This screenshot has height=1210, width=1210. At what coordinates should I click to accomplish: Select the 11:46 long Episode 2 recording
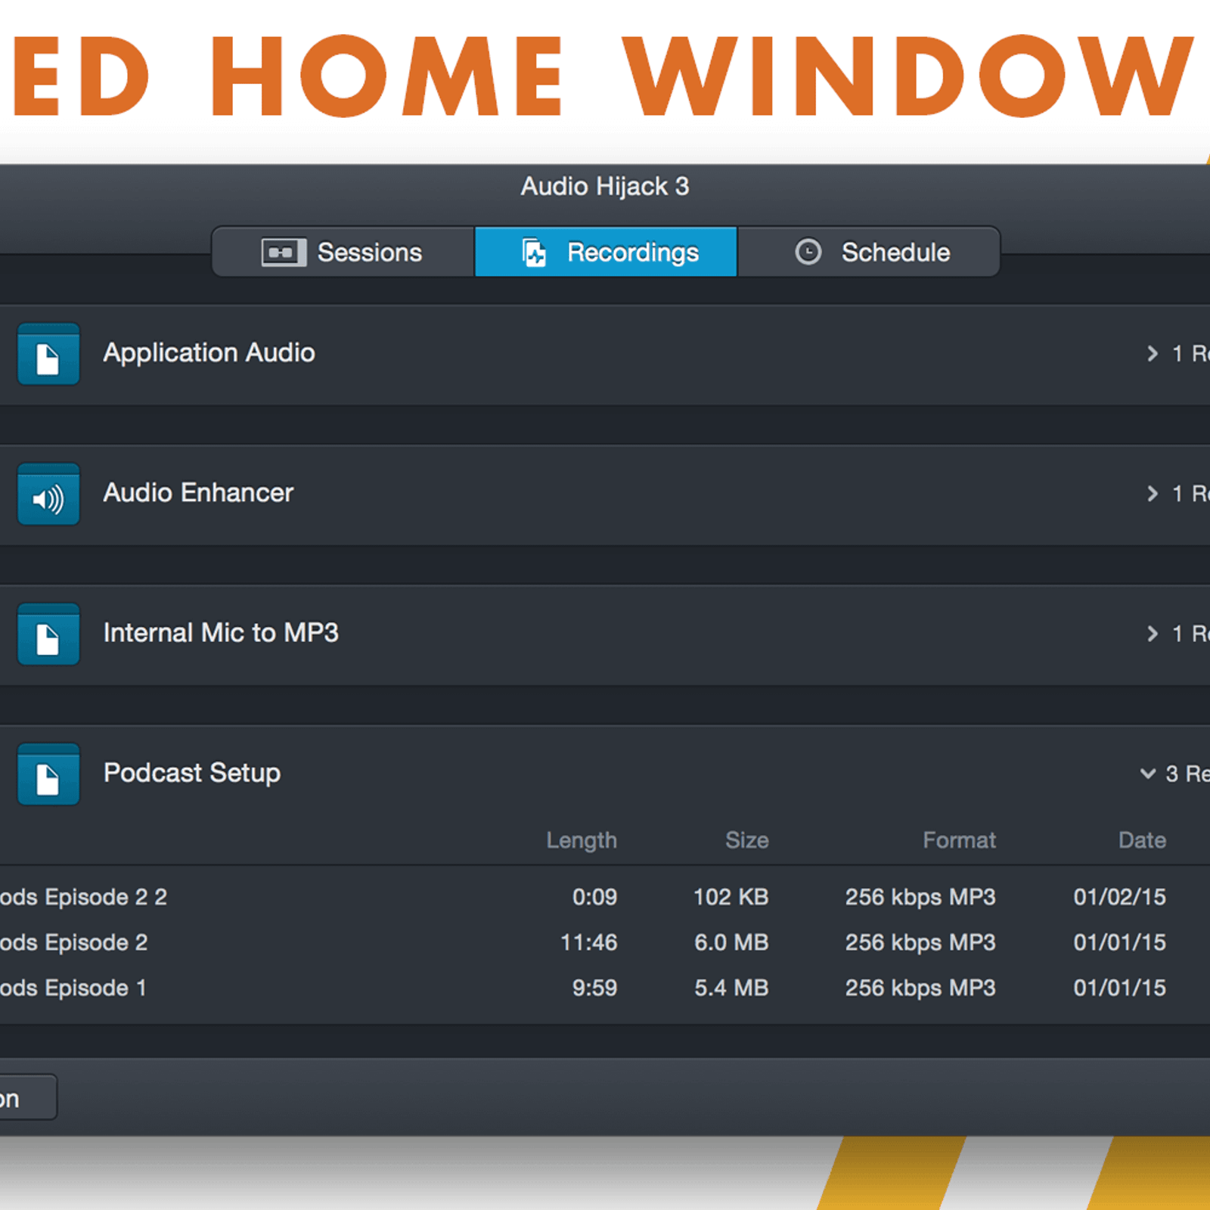(x=605, y=942)
